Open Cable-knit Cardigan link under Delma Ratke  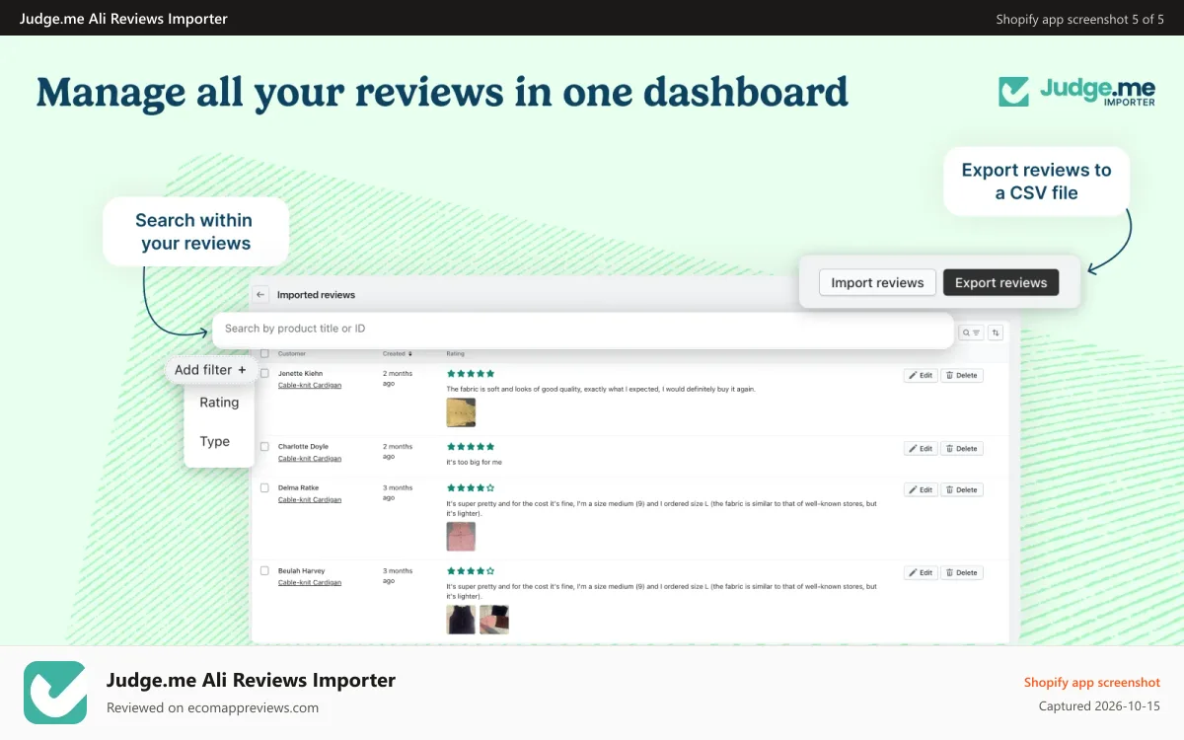pyautogui.click(x=310, y=500)
